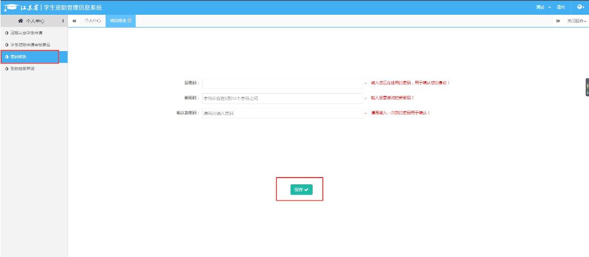The image size is (589, 257).
Task: Click the circle icon beside 困难认定学生申请
Action: [x=6, y=33]
